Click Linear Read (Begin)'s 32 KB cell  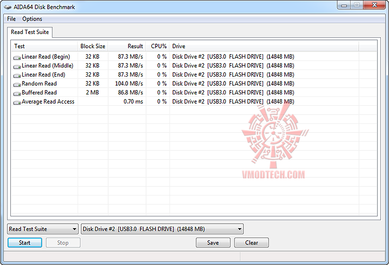92,57
